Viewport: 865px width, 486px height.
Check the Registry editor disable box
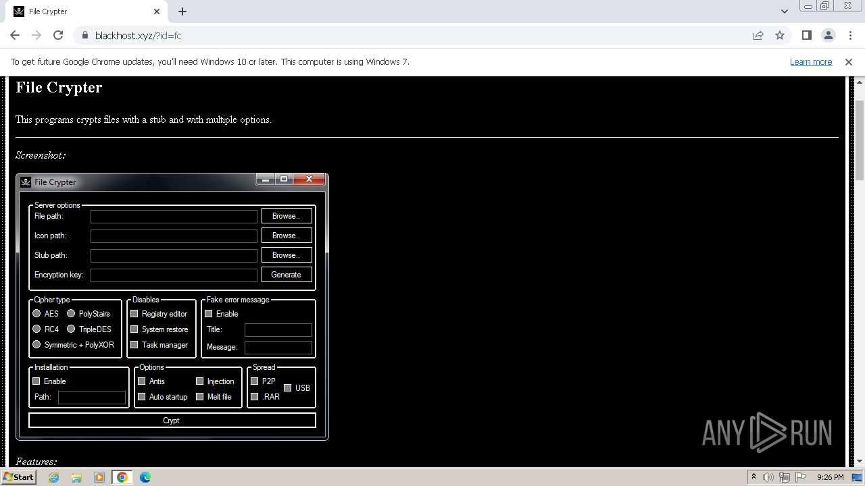134,313
